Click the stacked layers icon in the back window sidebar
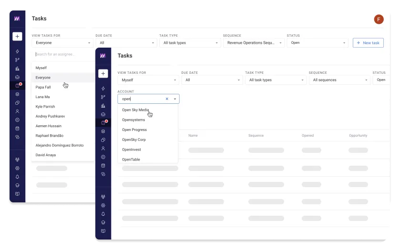 17,94
